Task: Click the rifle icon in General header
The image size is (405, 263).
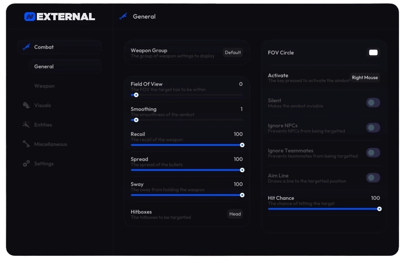Action: point(123,16)
